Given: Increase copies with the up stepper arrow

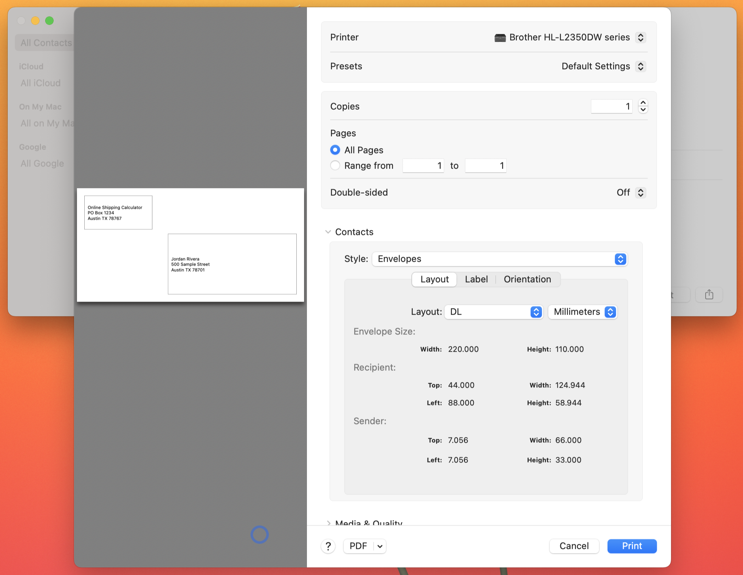Looking at the screenshot, I should pos(643,103).
